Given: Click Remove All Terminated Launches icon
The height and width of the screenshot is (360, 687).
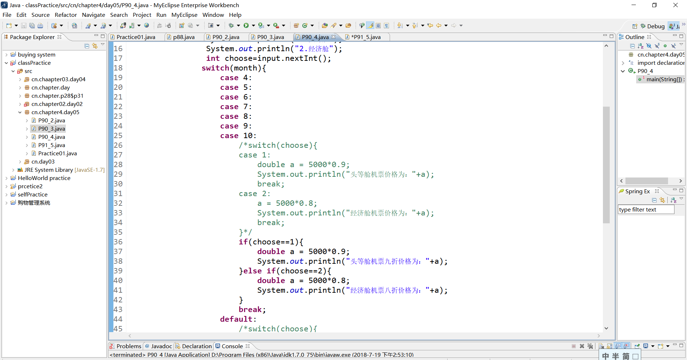Looking at the screenshot, I should 590,346.
